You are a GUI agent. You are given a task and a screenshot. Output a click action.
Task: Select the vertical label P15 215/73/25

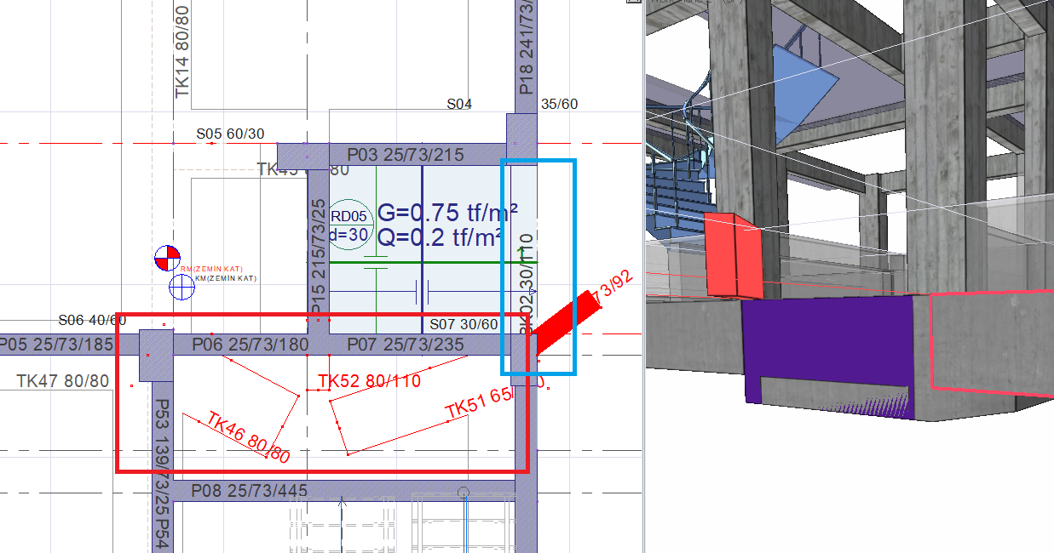point(319,256)
